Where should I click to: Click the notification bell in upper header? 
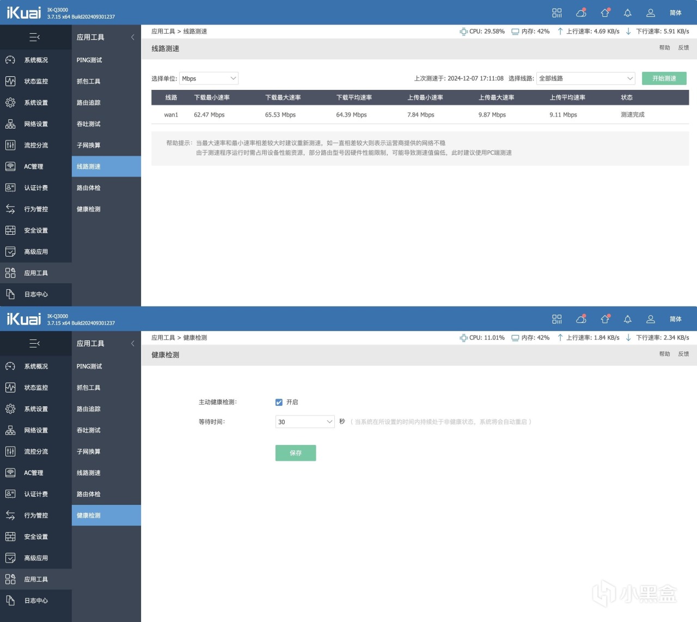click(627, 13)
